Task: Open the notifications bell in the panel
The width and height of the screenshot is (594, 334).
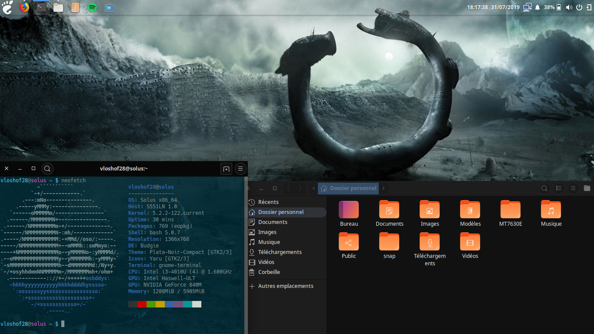Action: (x=537, y=7)
